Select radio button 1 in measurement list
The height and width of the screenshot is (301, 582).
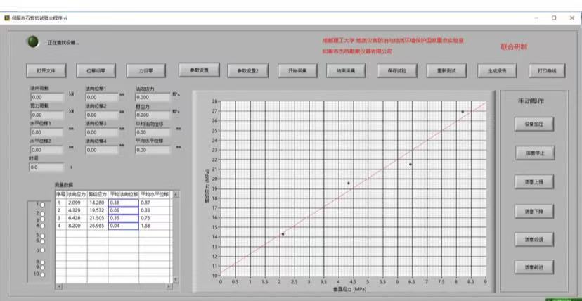pos(41,206)
